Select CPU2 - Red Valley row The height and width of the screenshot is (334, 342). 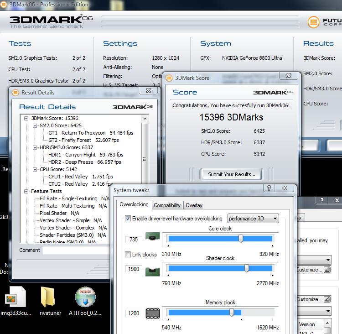[80, 184]
